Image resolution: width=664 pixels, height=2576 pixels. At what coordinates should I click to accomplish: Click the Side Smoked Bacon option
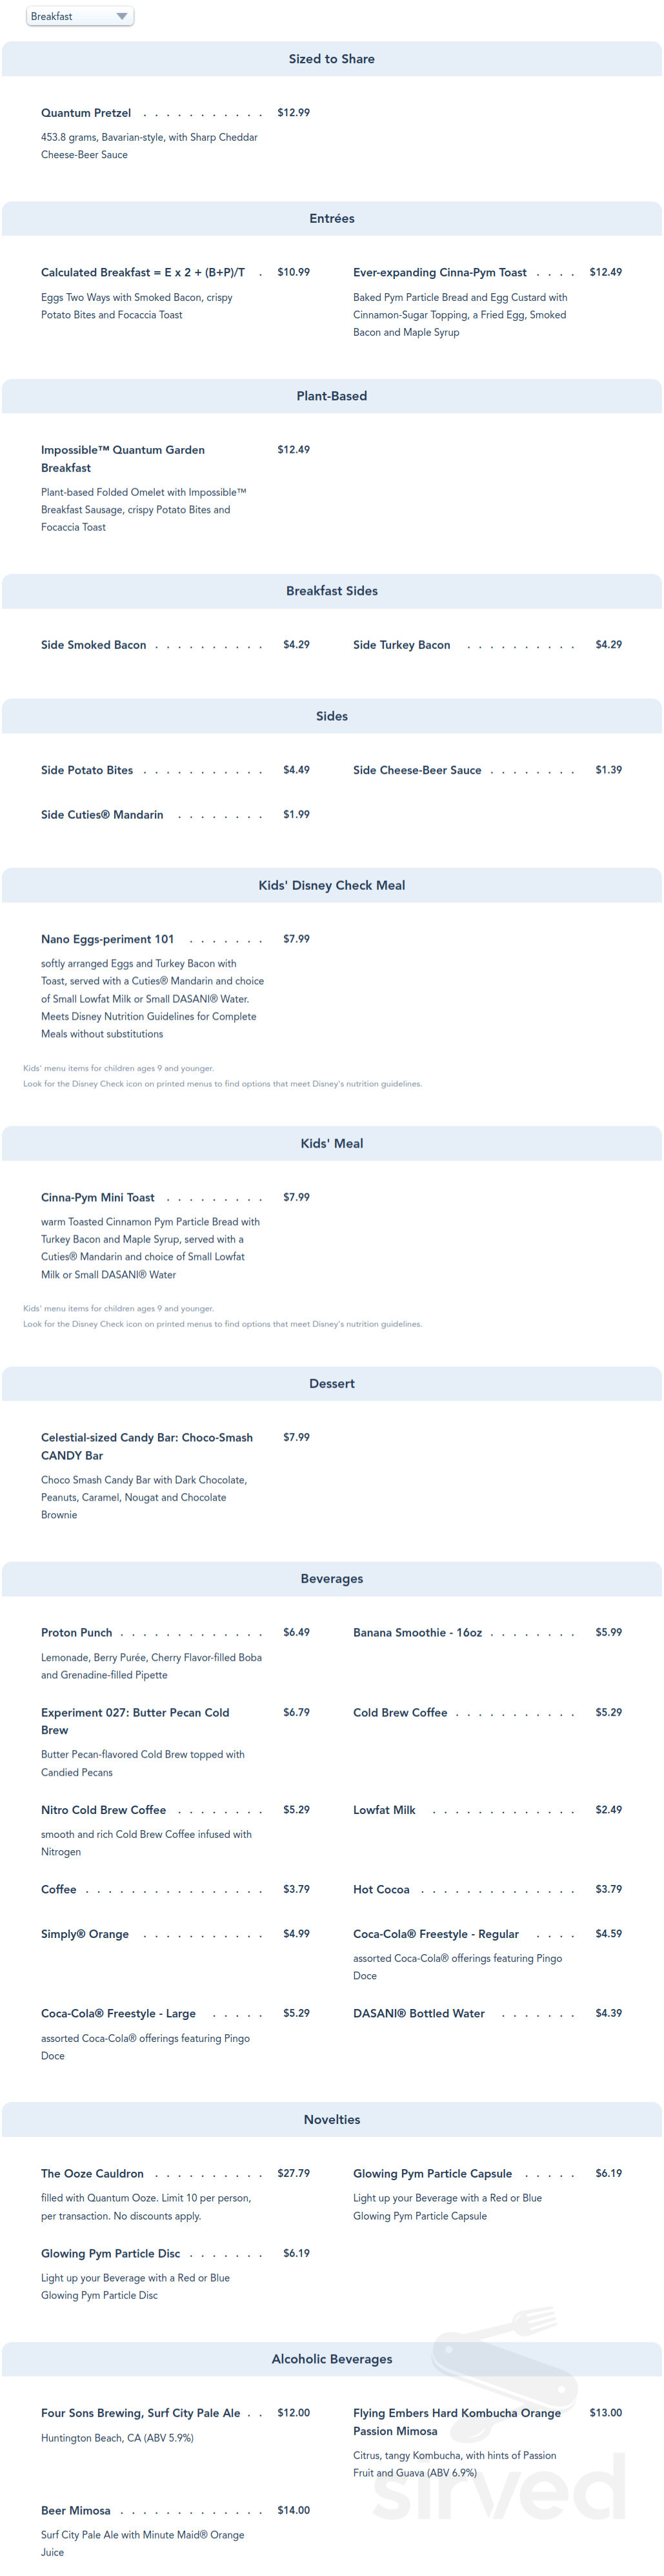(x=93, y=645)
